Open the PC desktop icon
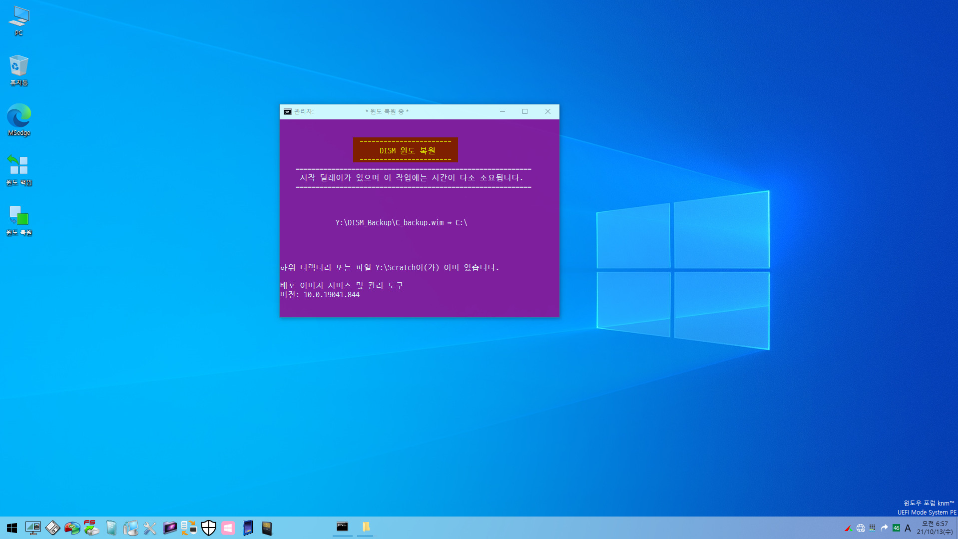Screen dimensions: 958x539 [x=19, y=21]
